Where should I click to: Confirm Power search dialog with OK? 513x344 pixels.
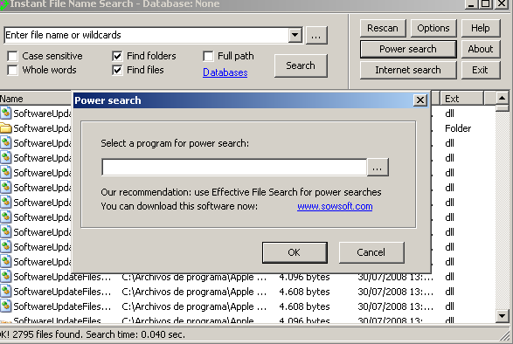tap(295, 252)
